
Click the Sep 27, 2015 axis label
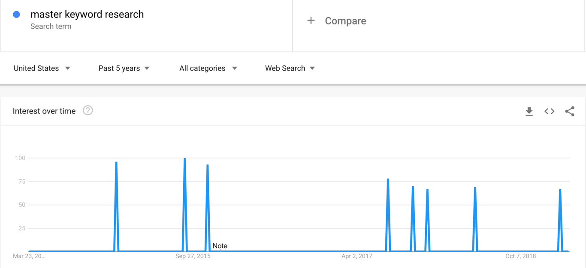193,256
